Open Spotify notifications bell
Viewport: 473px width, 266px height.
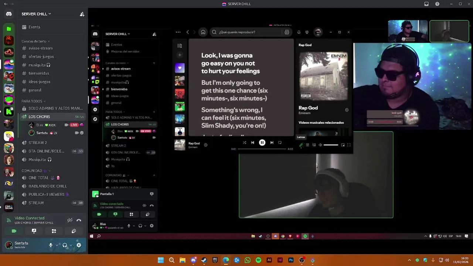(x=299, y=32)
